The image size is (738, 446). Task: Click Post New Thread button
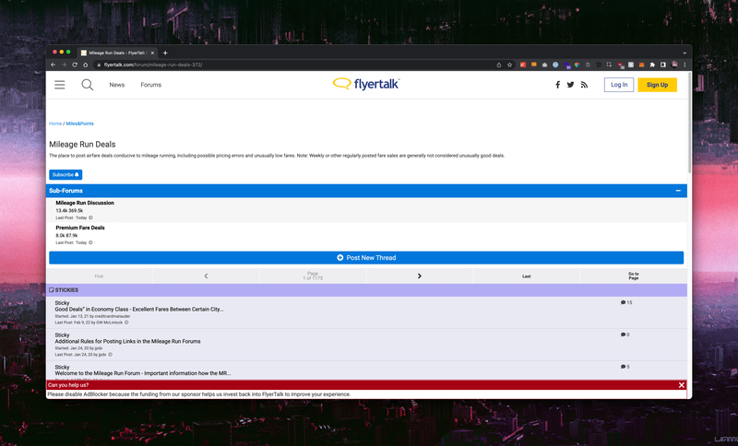(x=366, y=257)
